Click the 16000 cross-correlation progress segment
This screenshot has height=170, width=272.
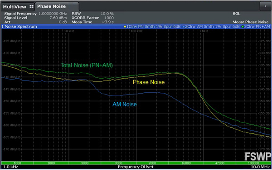click(186, 163)
